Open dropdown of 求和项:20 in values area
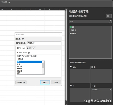 tap(110, 90)
